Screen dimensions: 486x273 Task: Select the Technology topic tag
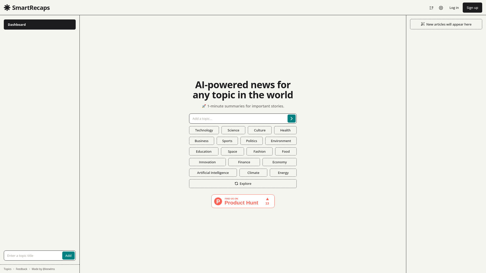(204, 130)
